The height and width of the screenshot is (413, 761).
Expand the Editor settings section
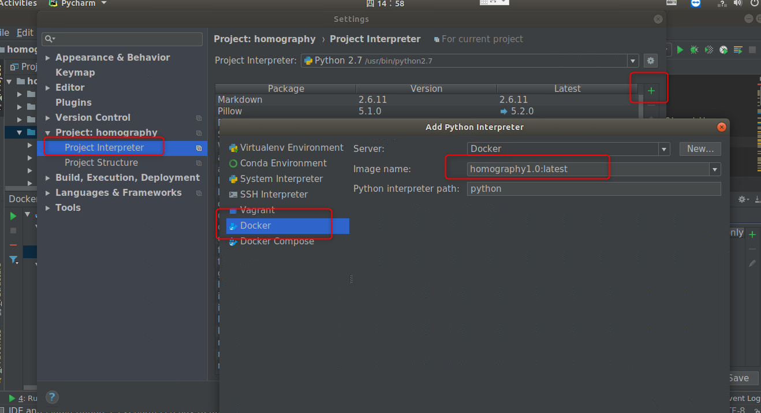coord(48,88)
